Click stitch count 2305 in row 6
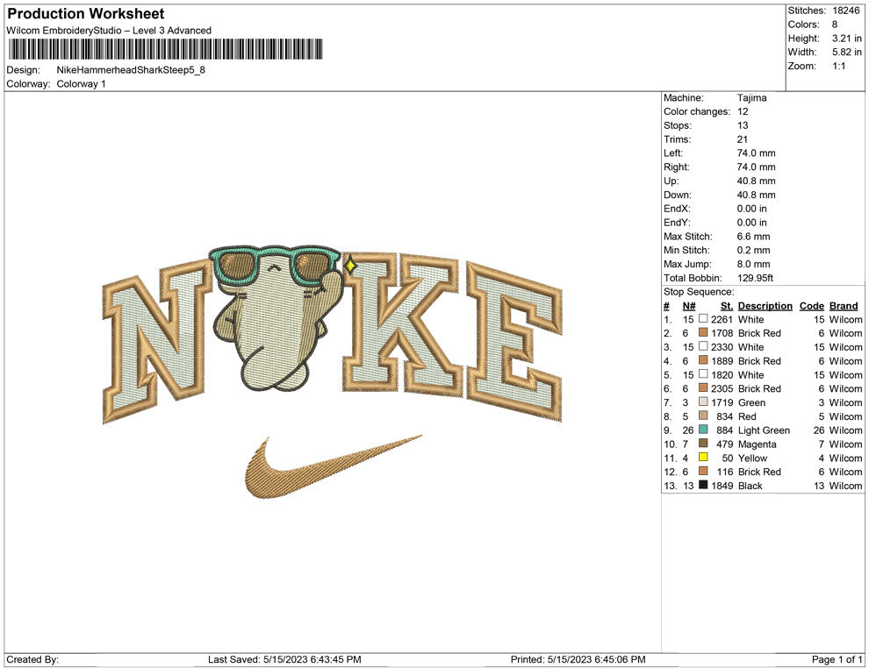This screenshot has height=668, width=869. (722, 388)
